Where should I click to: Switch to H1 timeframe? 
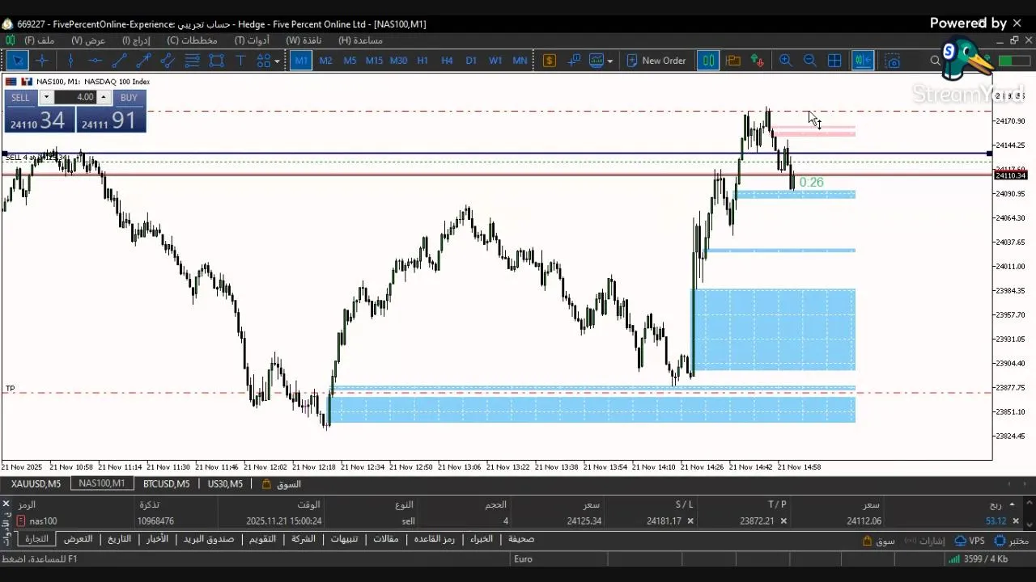coord(422,61)
